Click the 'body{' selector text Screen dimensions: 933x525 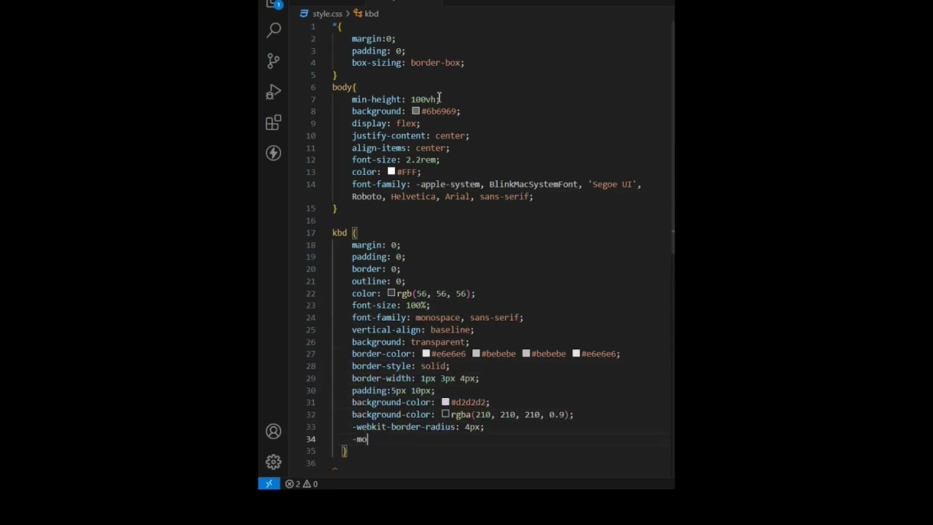click(344, 87)
